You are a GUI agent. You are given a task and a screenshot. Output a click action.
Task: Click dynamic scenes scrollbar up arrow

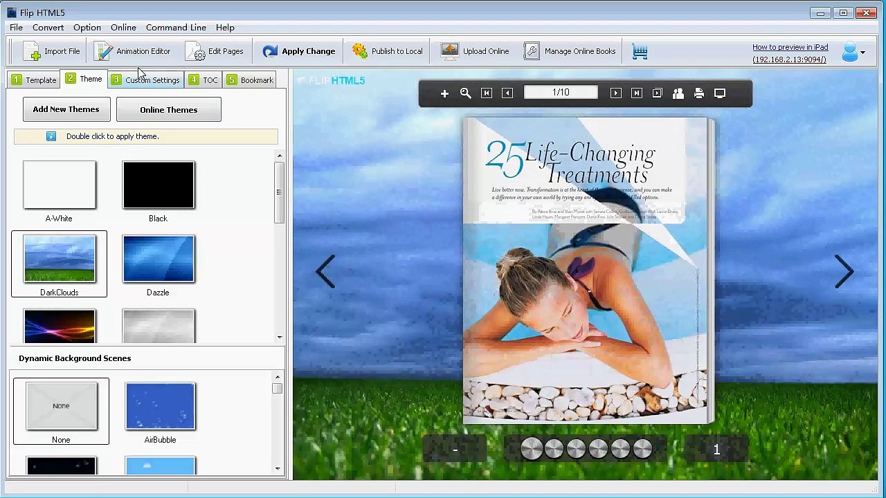pos(278,377)
